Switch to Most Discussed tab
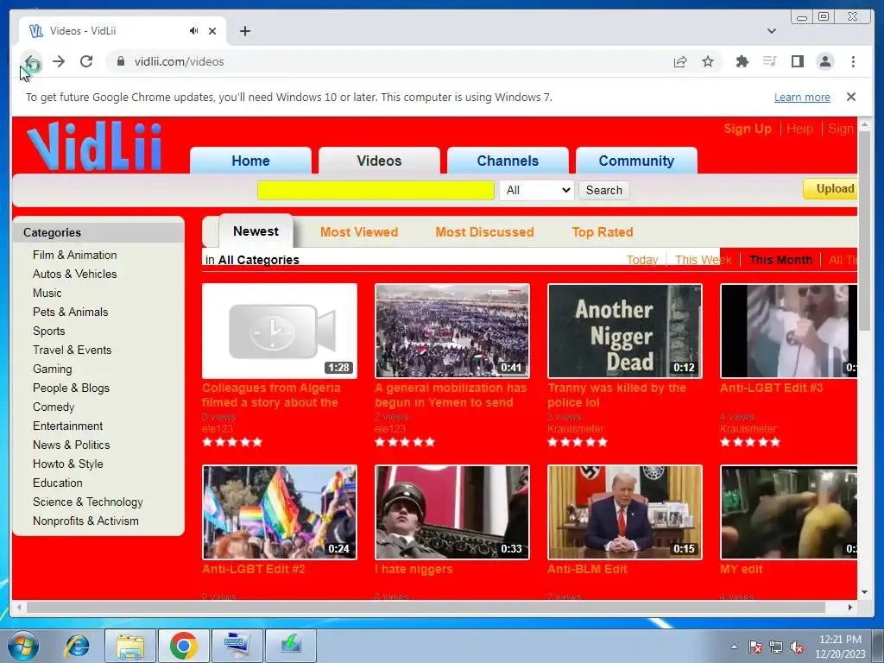884x663 pixels. (x=484, y=231)
